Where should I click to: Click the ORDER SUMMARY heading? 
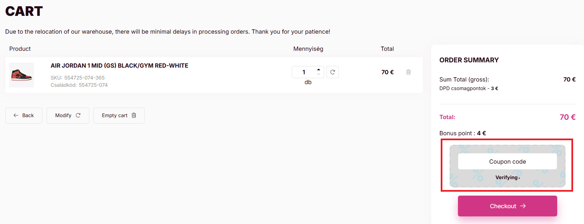click(x=469, y=60)
